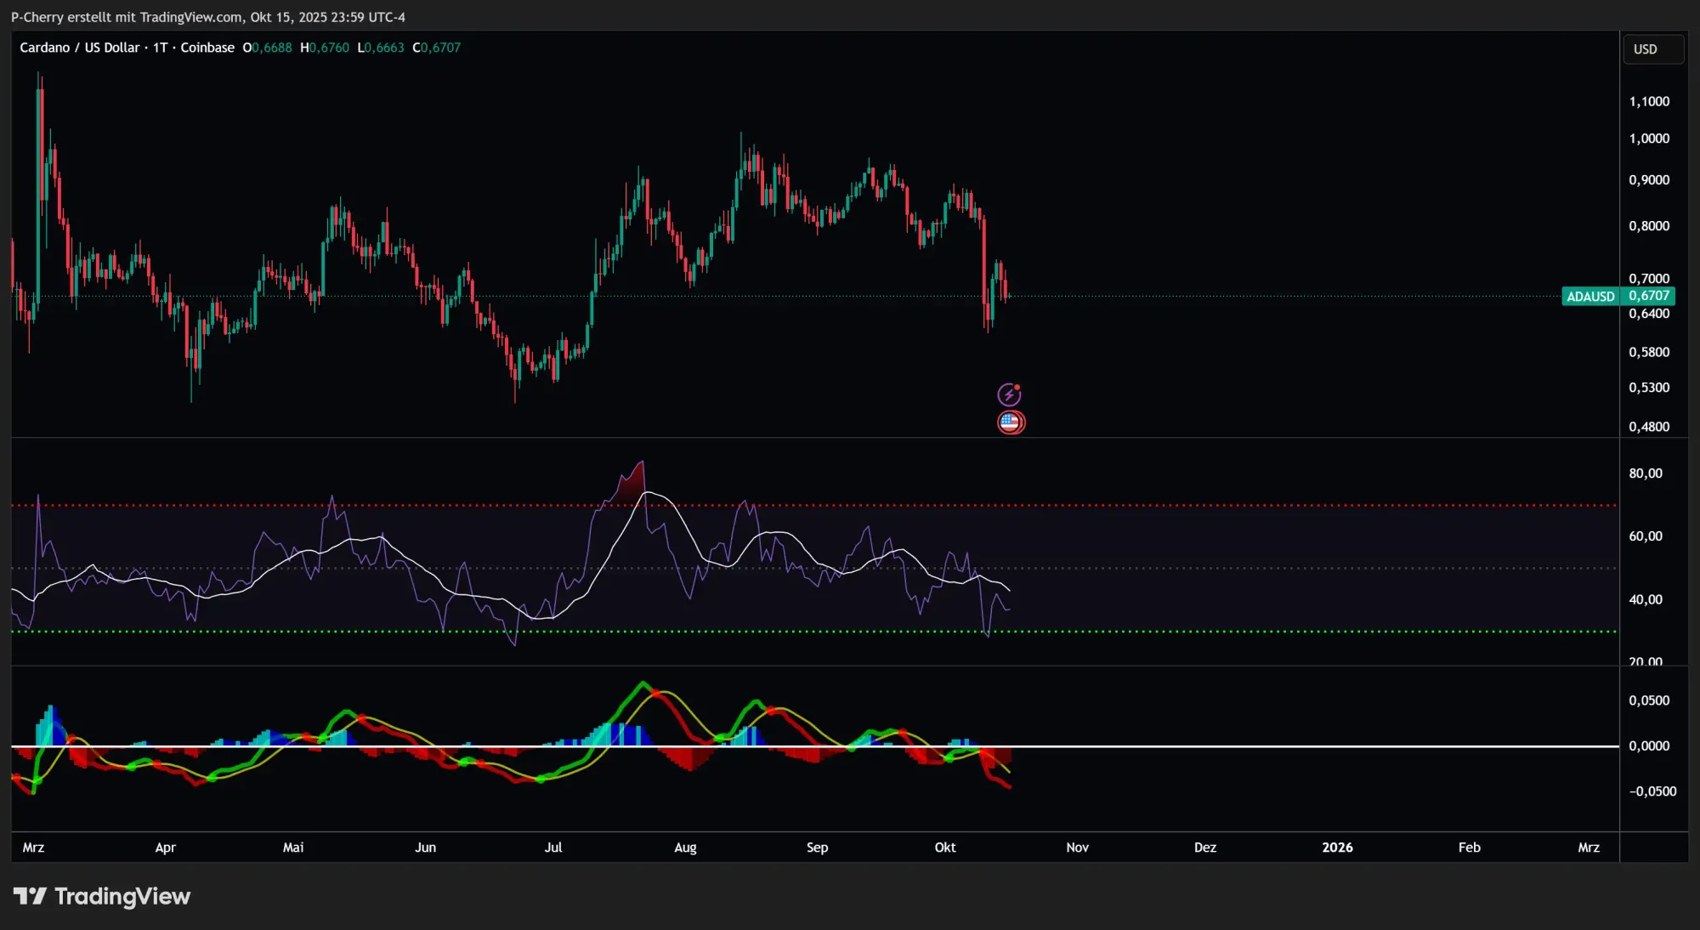The height and width of the screenshot is (930, 1700).
Task: Click the Nov label on time axis
Action: (x=1077, y=848)
